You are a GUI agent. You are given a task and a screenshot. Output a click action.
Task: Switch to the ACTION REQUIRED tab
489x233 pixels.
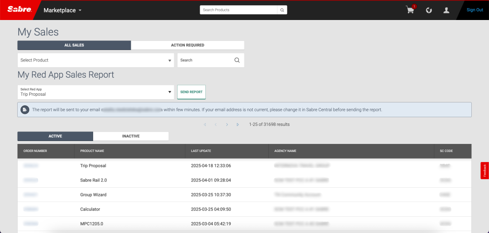187,45
